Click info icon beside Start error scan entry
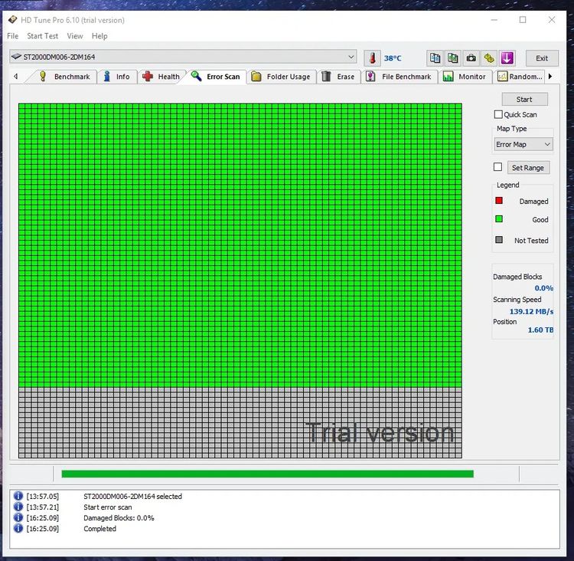 [18, 507]
